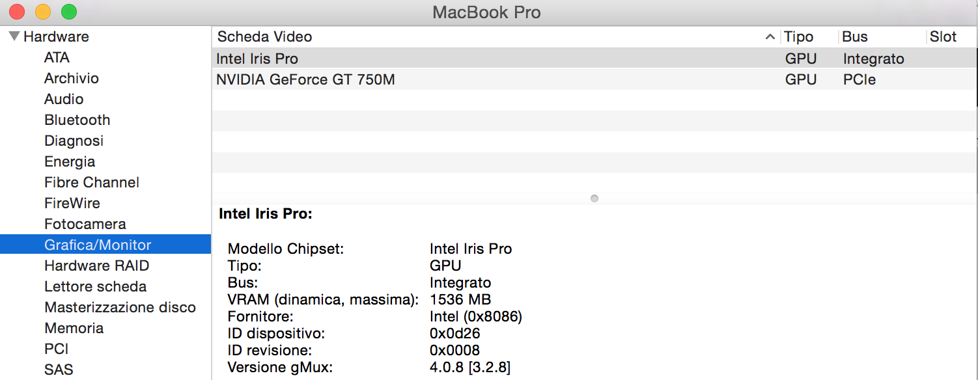978x380 pixels.
Task: Click the Fornitore label
Action: point(260,316)
